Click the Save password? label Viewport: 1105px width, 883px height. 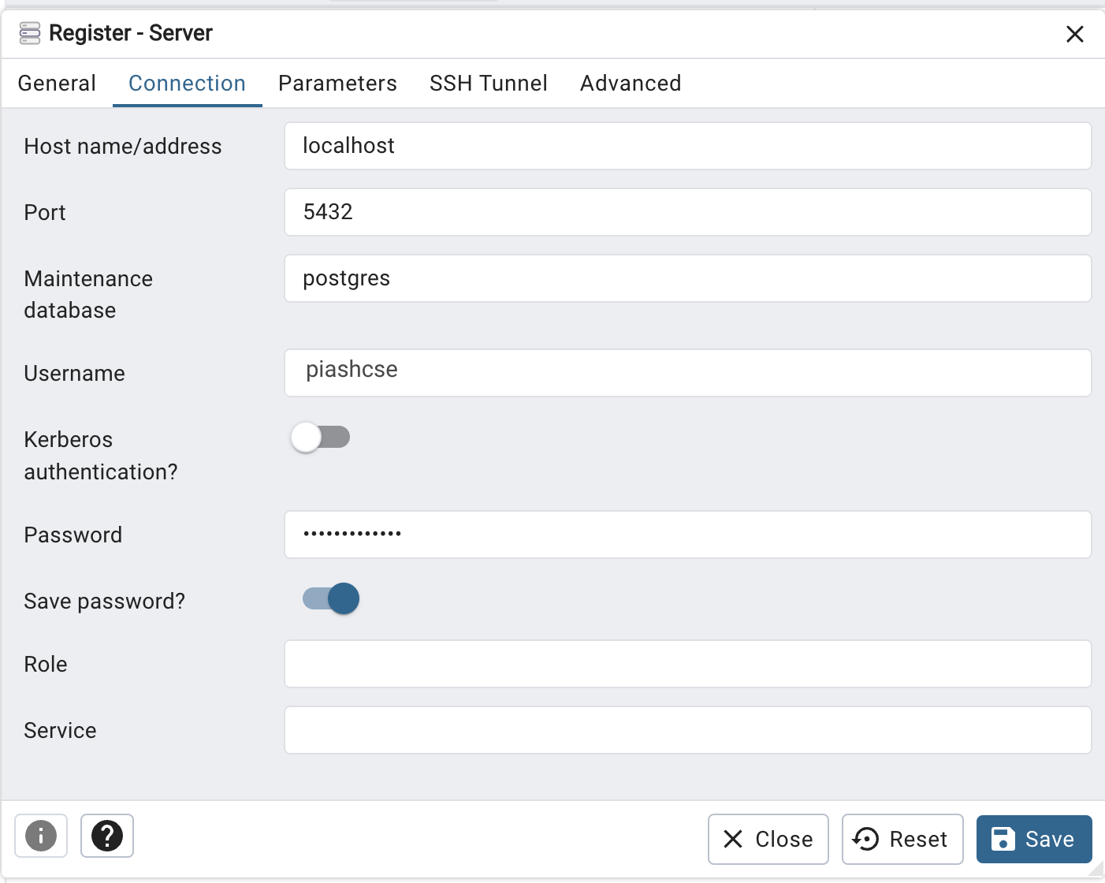(105, 602)
